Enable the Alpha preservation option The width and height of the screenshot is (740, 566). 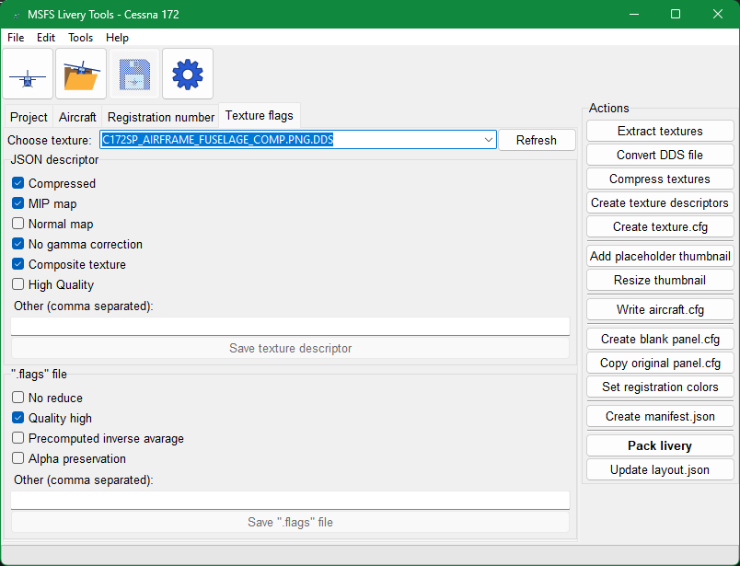pos(18,458)
